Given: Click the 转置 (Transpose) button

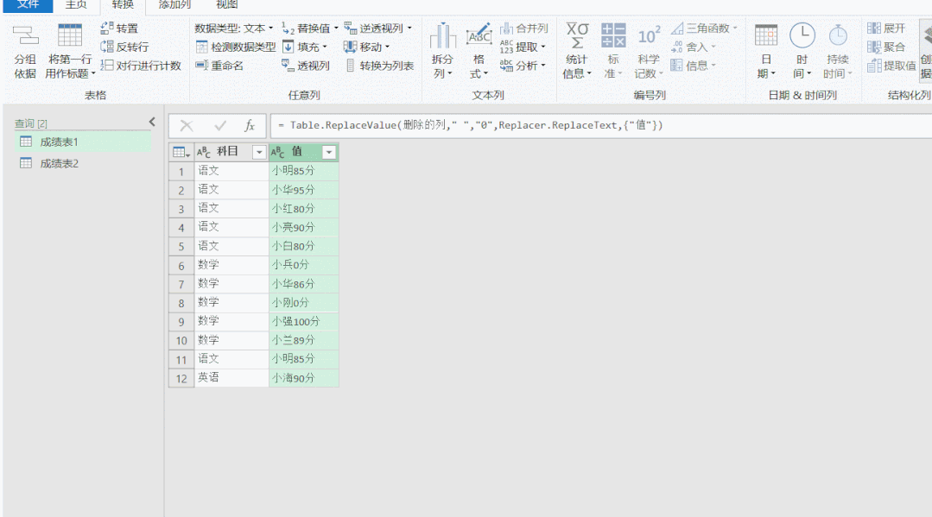Looking at the screenshot, I should [119, 28].
